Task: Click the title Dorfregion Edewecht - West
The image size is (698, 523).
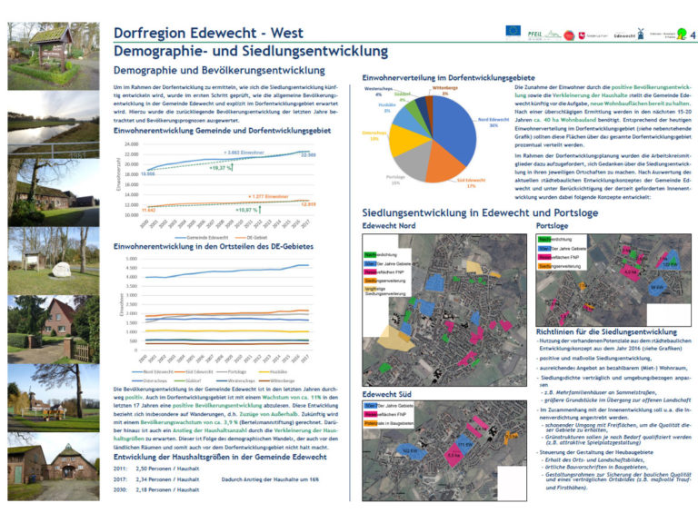Action: pos(208,33)
